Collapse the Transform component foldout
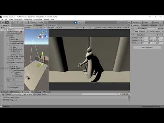This screenshot has width=164, height=123. point(132,35)
